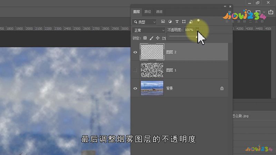Select the 图层 2 thumbnail
The width and height of the screenshot is (276, 155).
click(x=152, y=52)
